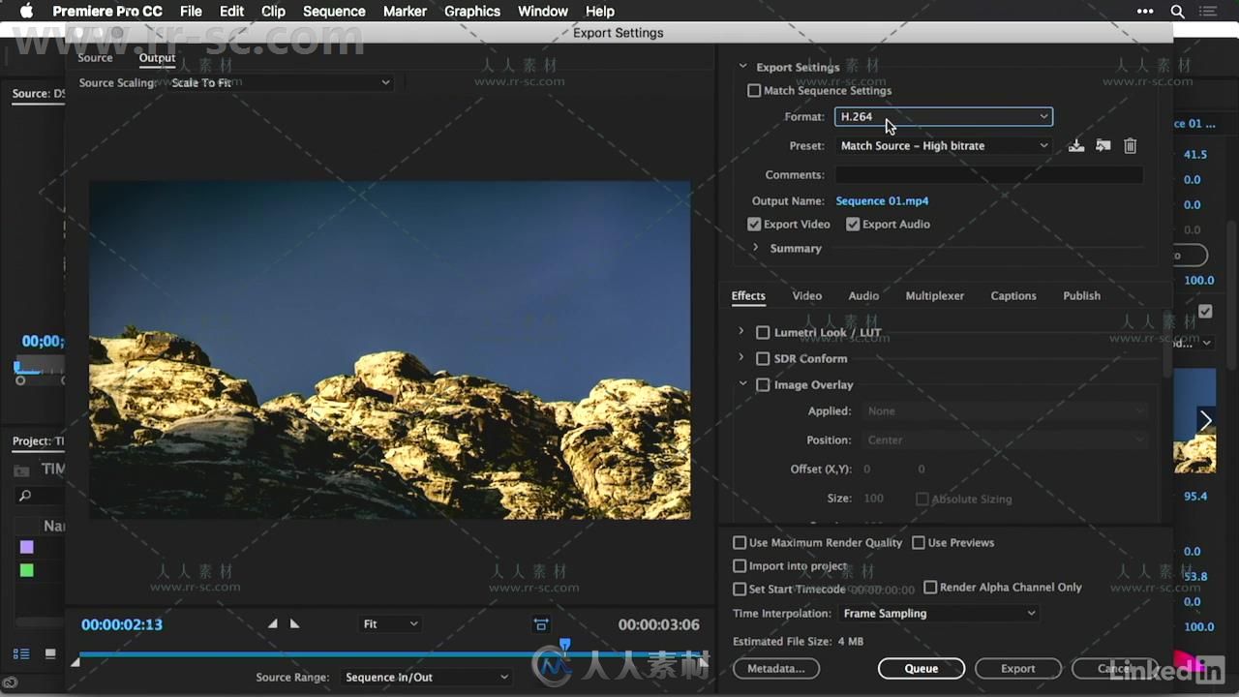Toggle the aspect ratio correction icon

point(541,624)
